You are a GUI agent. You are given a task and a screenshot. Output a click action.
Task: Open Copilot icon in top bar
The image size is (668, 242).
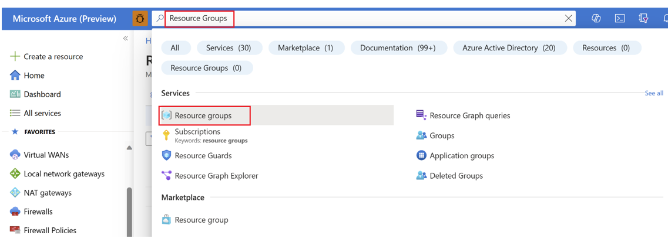(x=596, y=19)
